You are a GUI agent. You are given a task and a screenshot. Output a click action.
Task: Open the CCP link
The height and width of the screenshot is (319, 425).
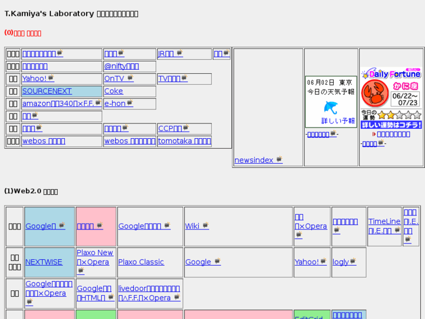click(174, 128)
